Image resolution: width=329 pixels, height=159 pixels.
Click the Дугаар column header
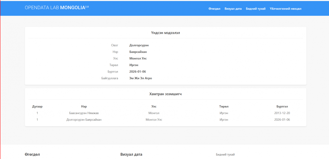pos(37,107)
